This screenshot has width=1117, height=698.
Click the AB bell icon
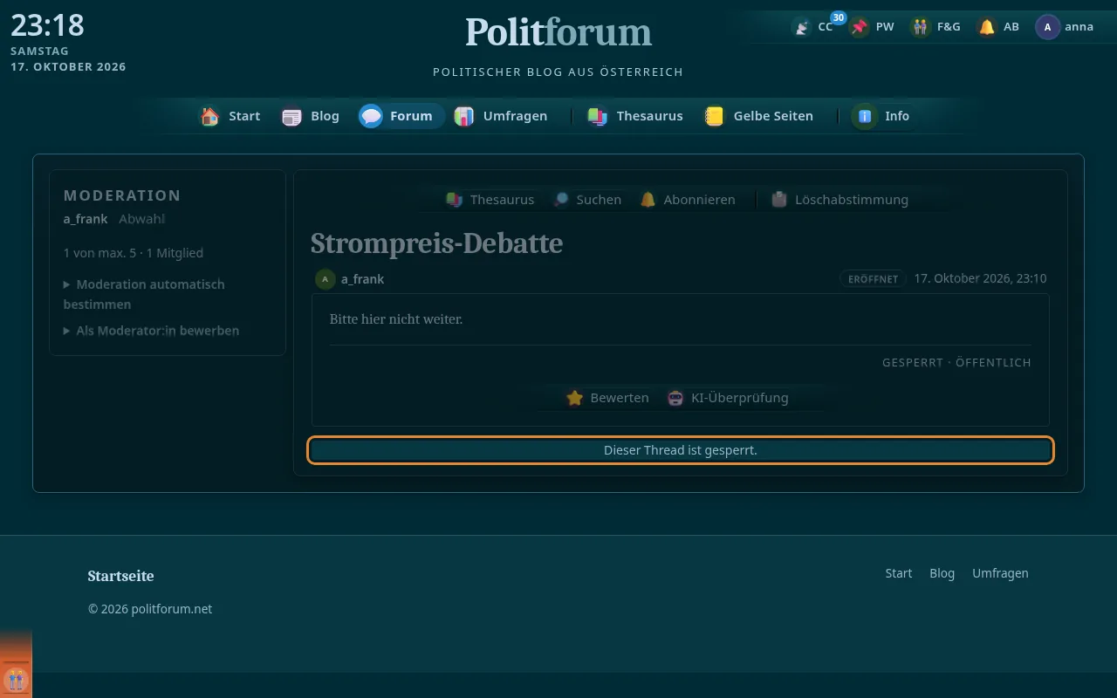(x=987, y=27)
